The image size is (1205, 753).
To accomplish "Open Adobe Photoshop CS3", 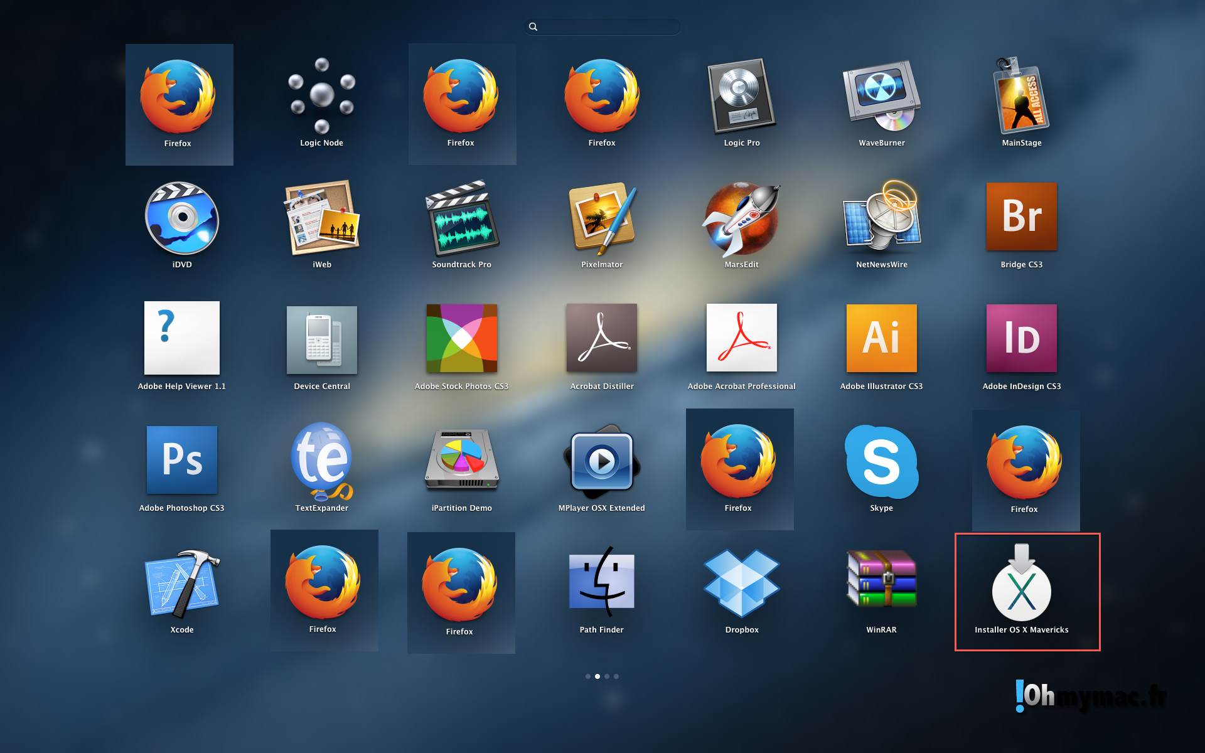I will 182,461.
